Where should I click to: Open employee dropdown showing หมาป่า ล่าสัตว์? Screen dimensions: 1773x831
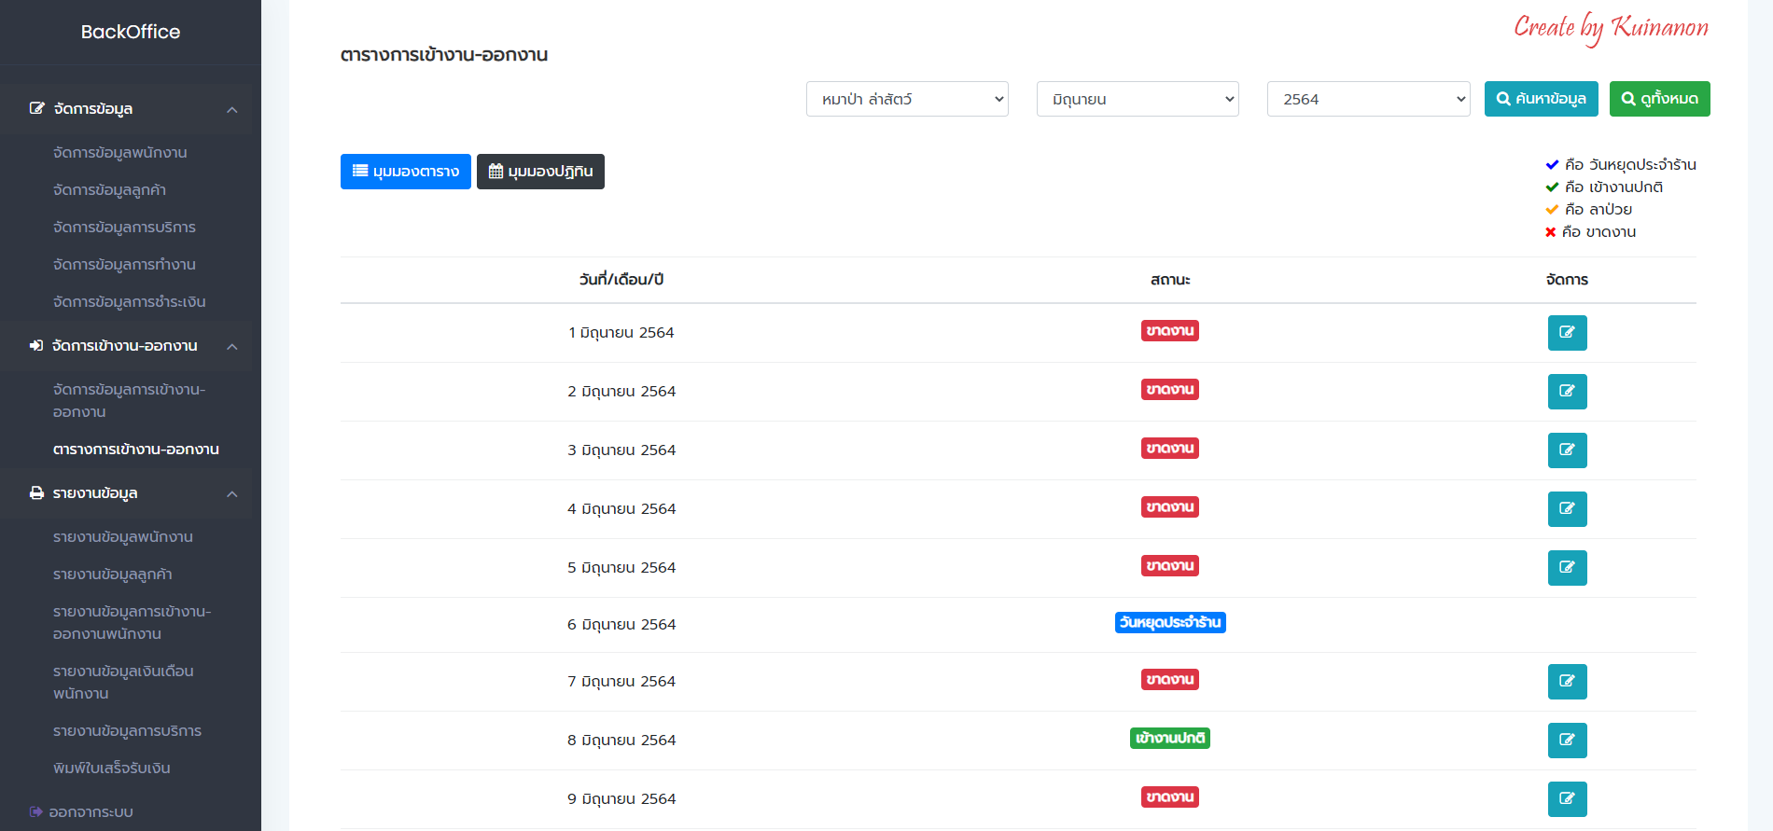click(x=906, y=99)
